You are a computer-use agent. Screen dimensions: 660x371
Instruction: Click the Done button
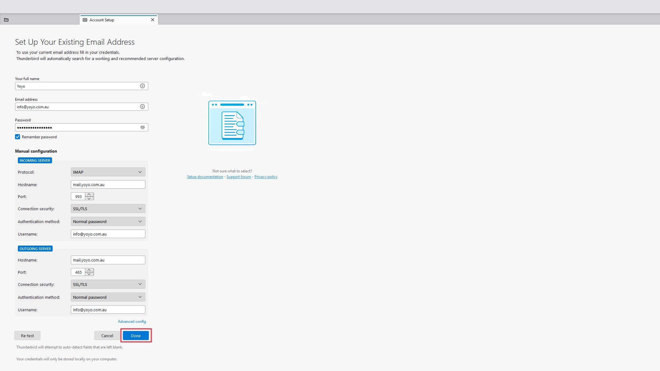click(x=136, y=336)
